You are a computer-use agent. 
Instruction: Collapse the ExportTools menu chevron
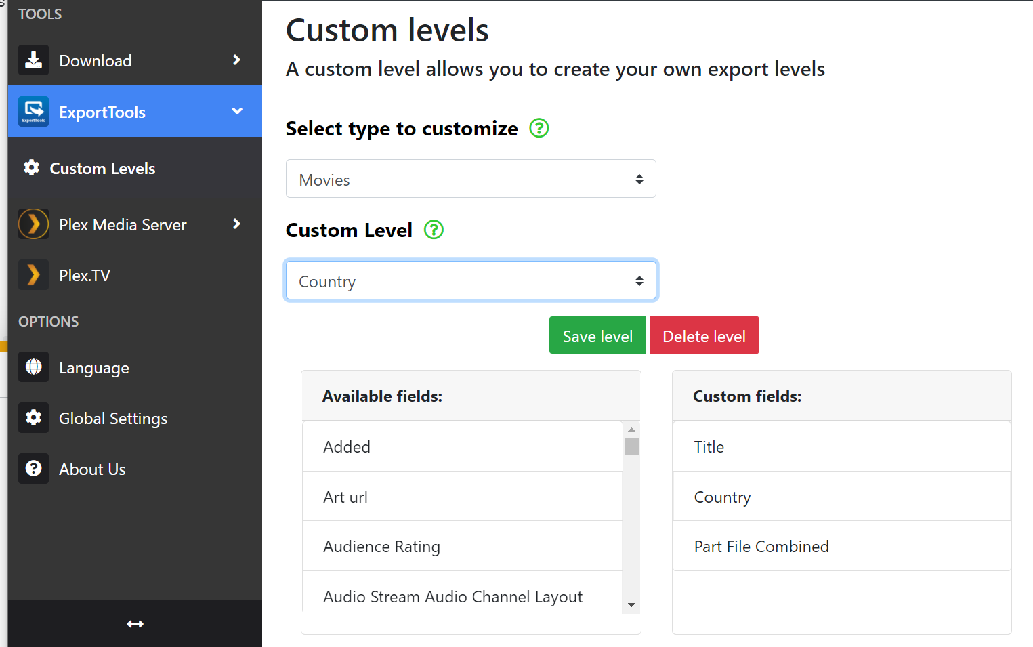coord(236,111)
